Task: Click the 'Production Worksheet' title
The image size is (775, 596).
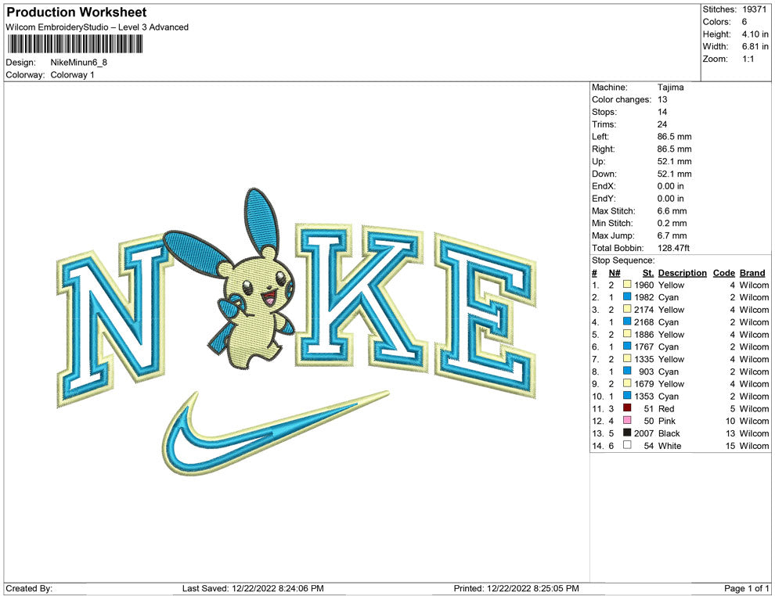Action: [77, 13]
